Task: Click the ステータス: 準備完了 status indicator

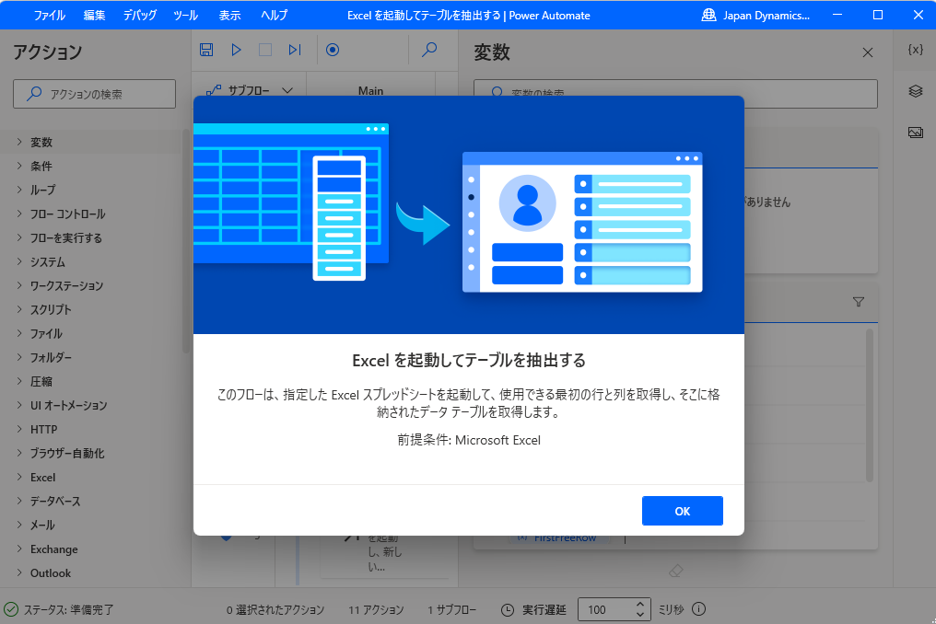Action: 59,609
